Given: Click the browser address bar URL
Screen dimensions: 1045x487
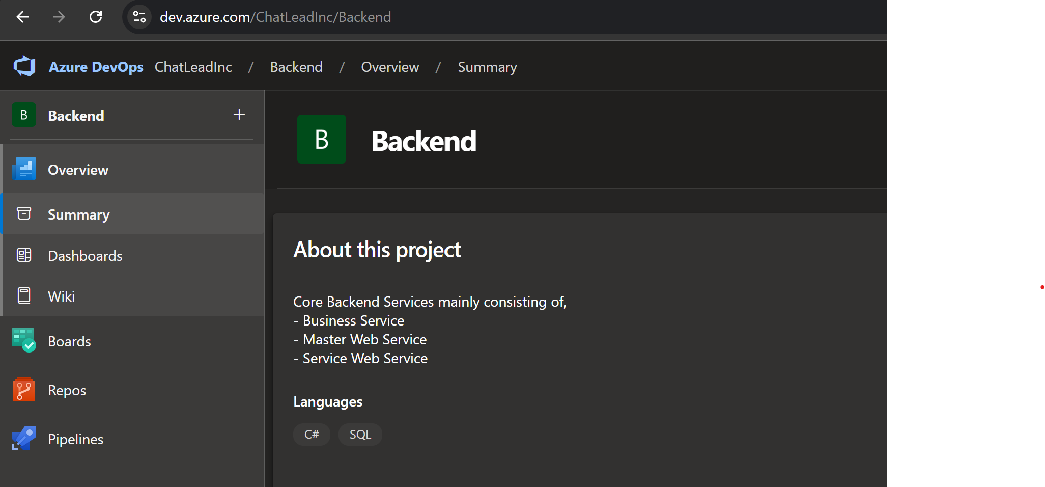Looking at the screenshot, I should (275, 17).
